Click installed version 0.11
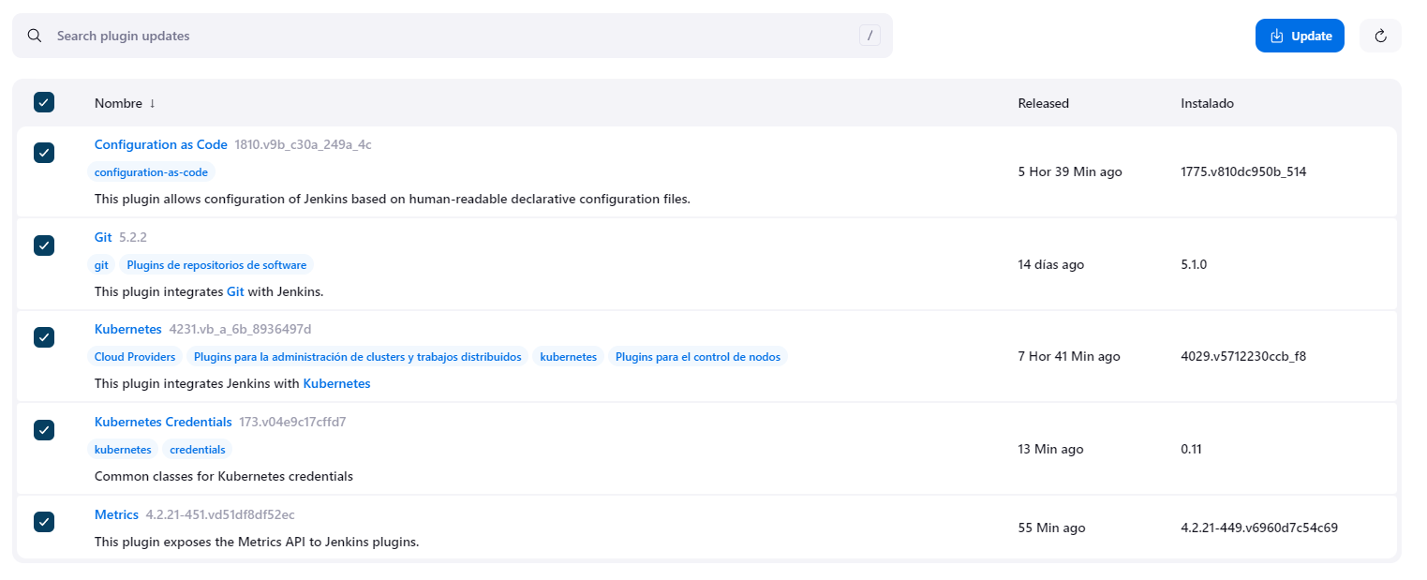Screen dimensions: 1427x580 pos(1191,450)
